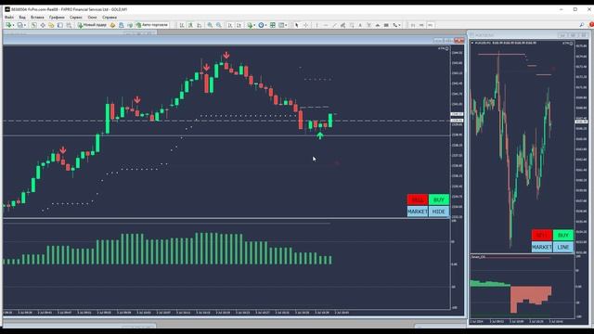Open the Data Window crosshair icon
The width and height of the screenshot is (594, 334).
click(x=43, y=25)
